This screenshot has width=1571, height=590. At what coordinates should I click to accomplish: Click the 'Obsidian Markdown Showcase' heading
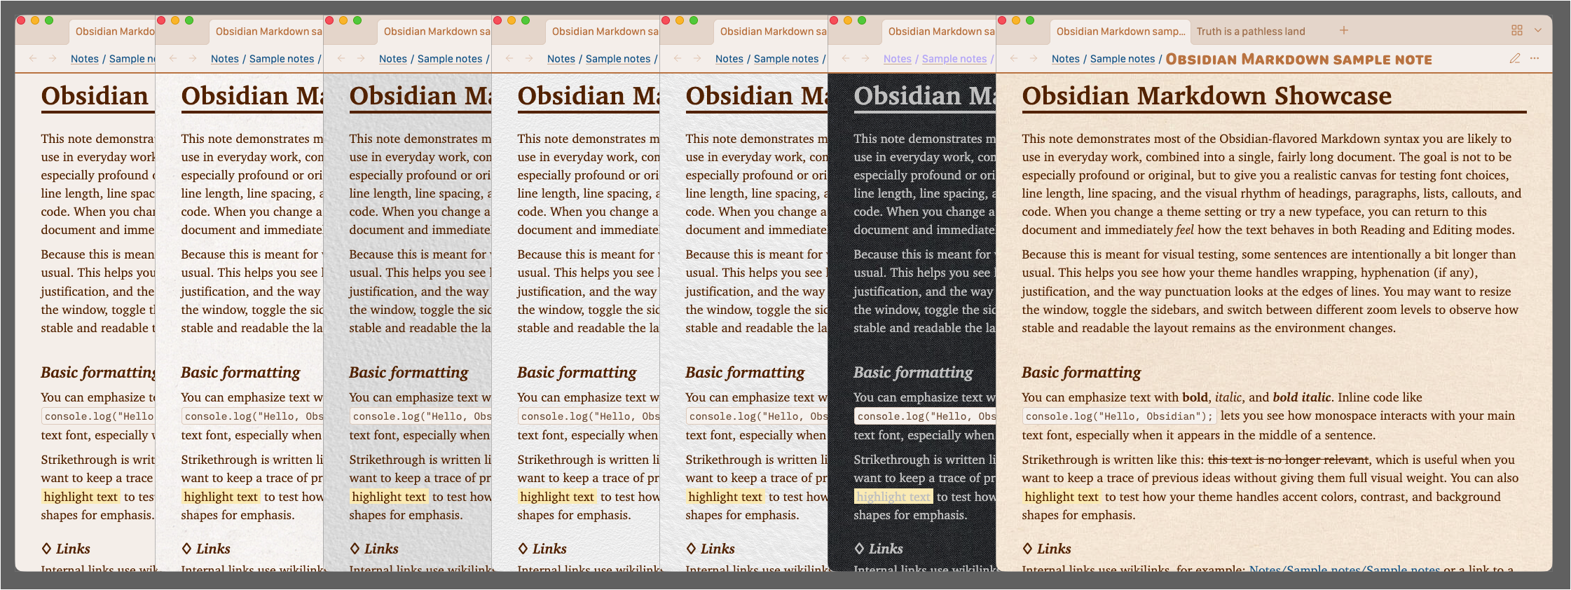click(x=1206, y=96)
